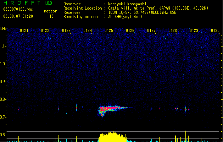
Task: Click the 0.8 kHz axis label
Action: [x=3, y=99]
